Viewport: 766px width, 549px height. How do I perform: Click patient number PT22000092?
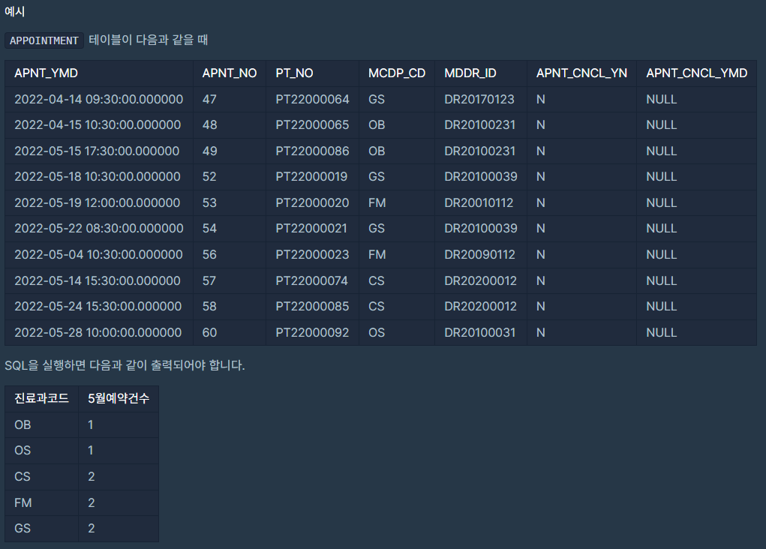coord(312,332)
